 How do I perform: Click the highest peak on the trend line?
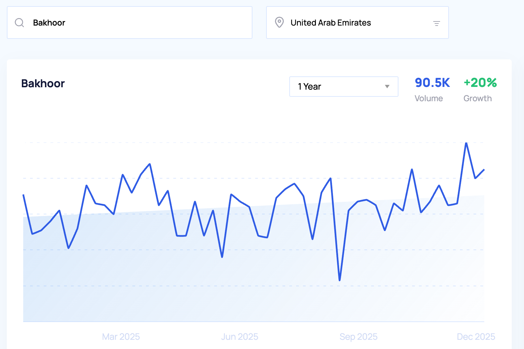[466, 143]
